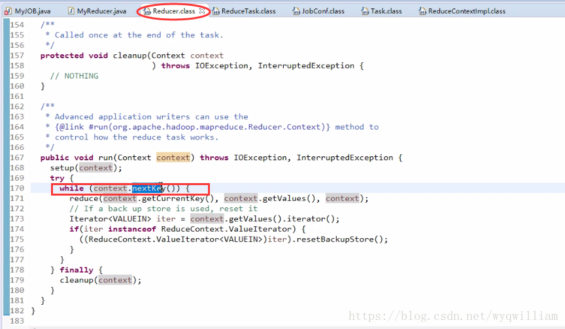Click the MyReducer.java file icon
The height and width of the screenshot is (329, 565).
coord(71,11)
